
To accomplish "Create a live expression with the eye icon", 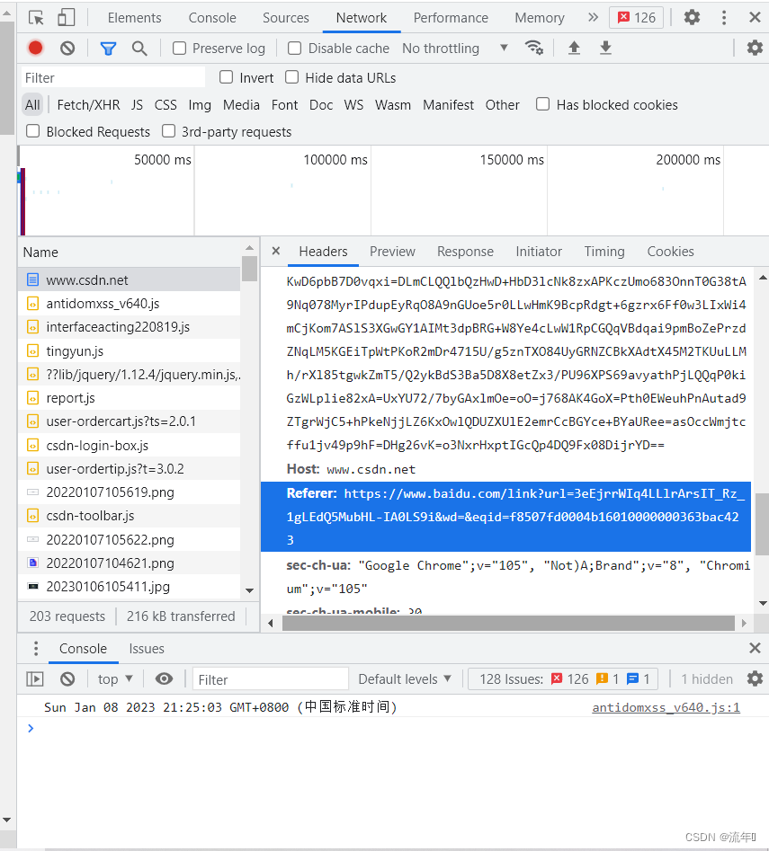I will (164, 679).
